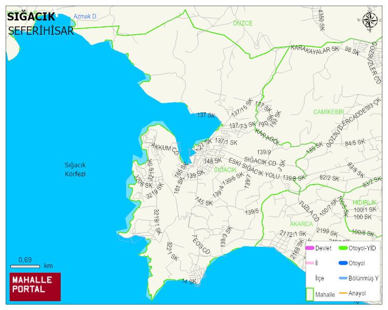Click the SIĞACIK map title

pos(31,17)
